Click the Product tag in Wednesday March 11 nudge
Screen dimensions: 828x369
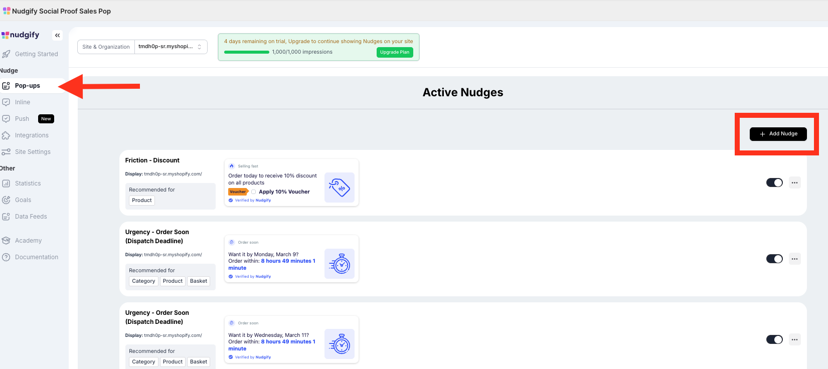coord(173,362)
